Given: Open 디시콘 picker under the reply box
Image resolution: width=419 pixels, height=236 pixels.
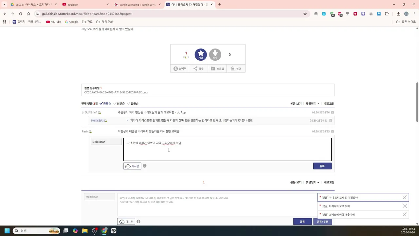Looking at the screenshot, I should pyautogui.click(x=132, y=166).
